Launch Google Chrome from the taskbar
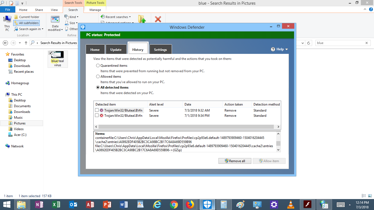374x210 pixels. (174, 205)
